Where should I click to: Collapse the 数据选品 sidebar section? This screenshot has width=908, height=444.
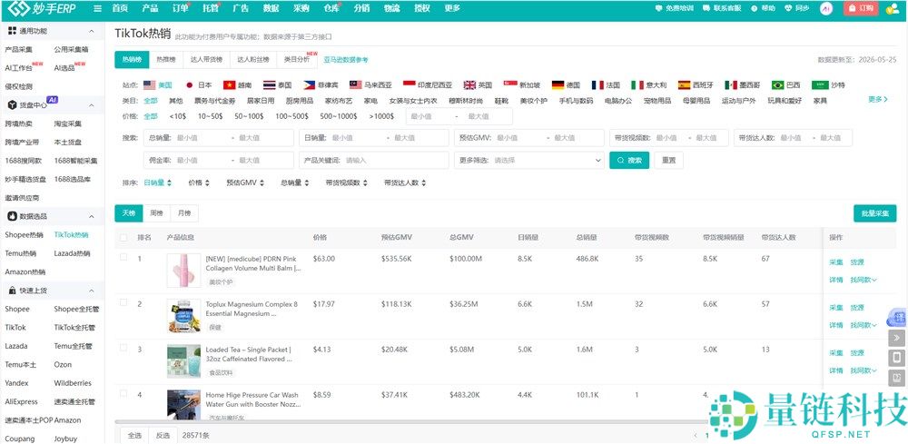tap(92, 216)
